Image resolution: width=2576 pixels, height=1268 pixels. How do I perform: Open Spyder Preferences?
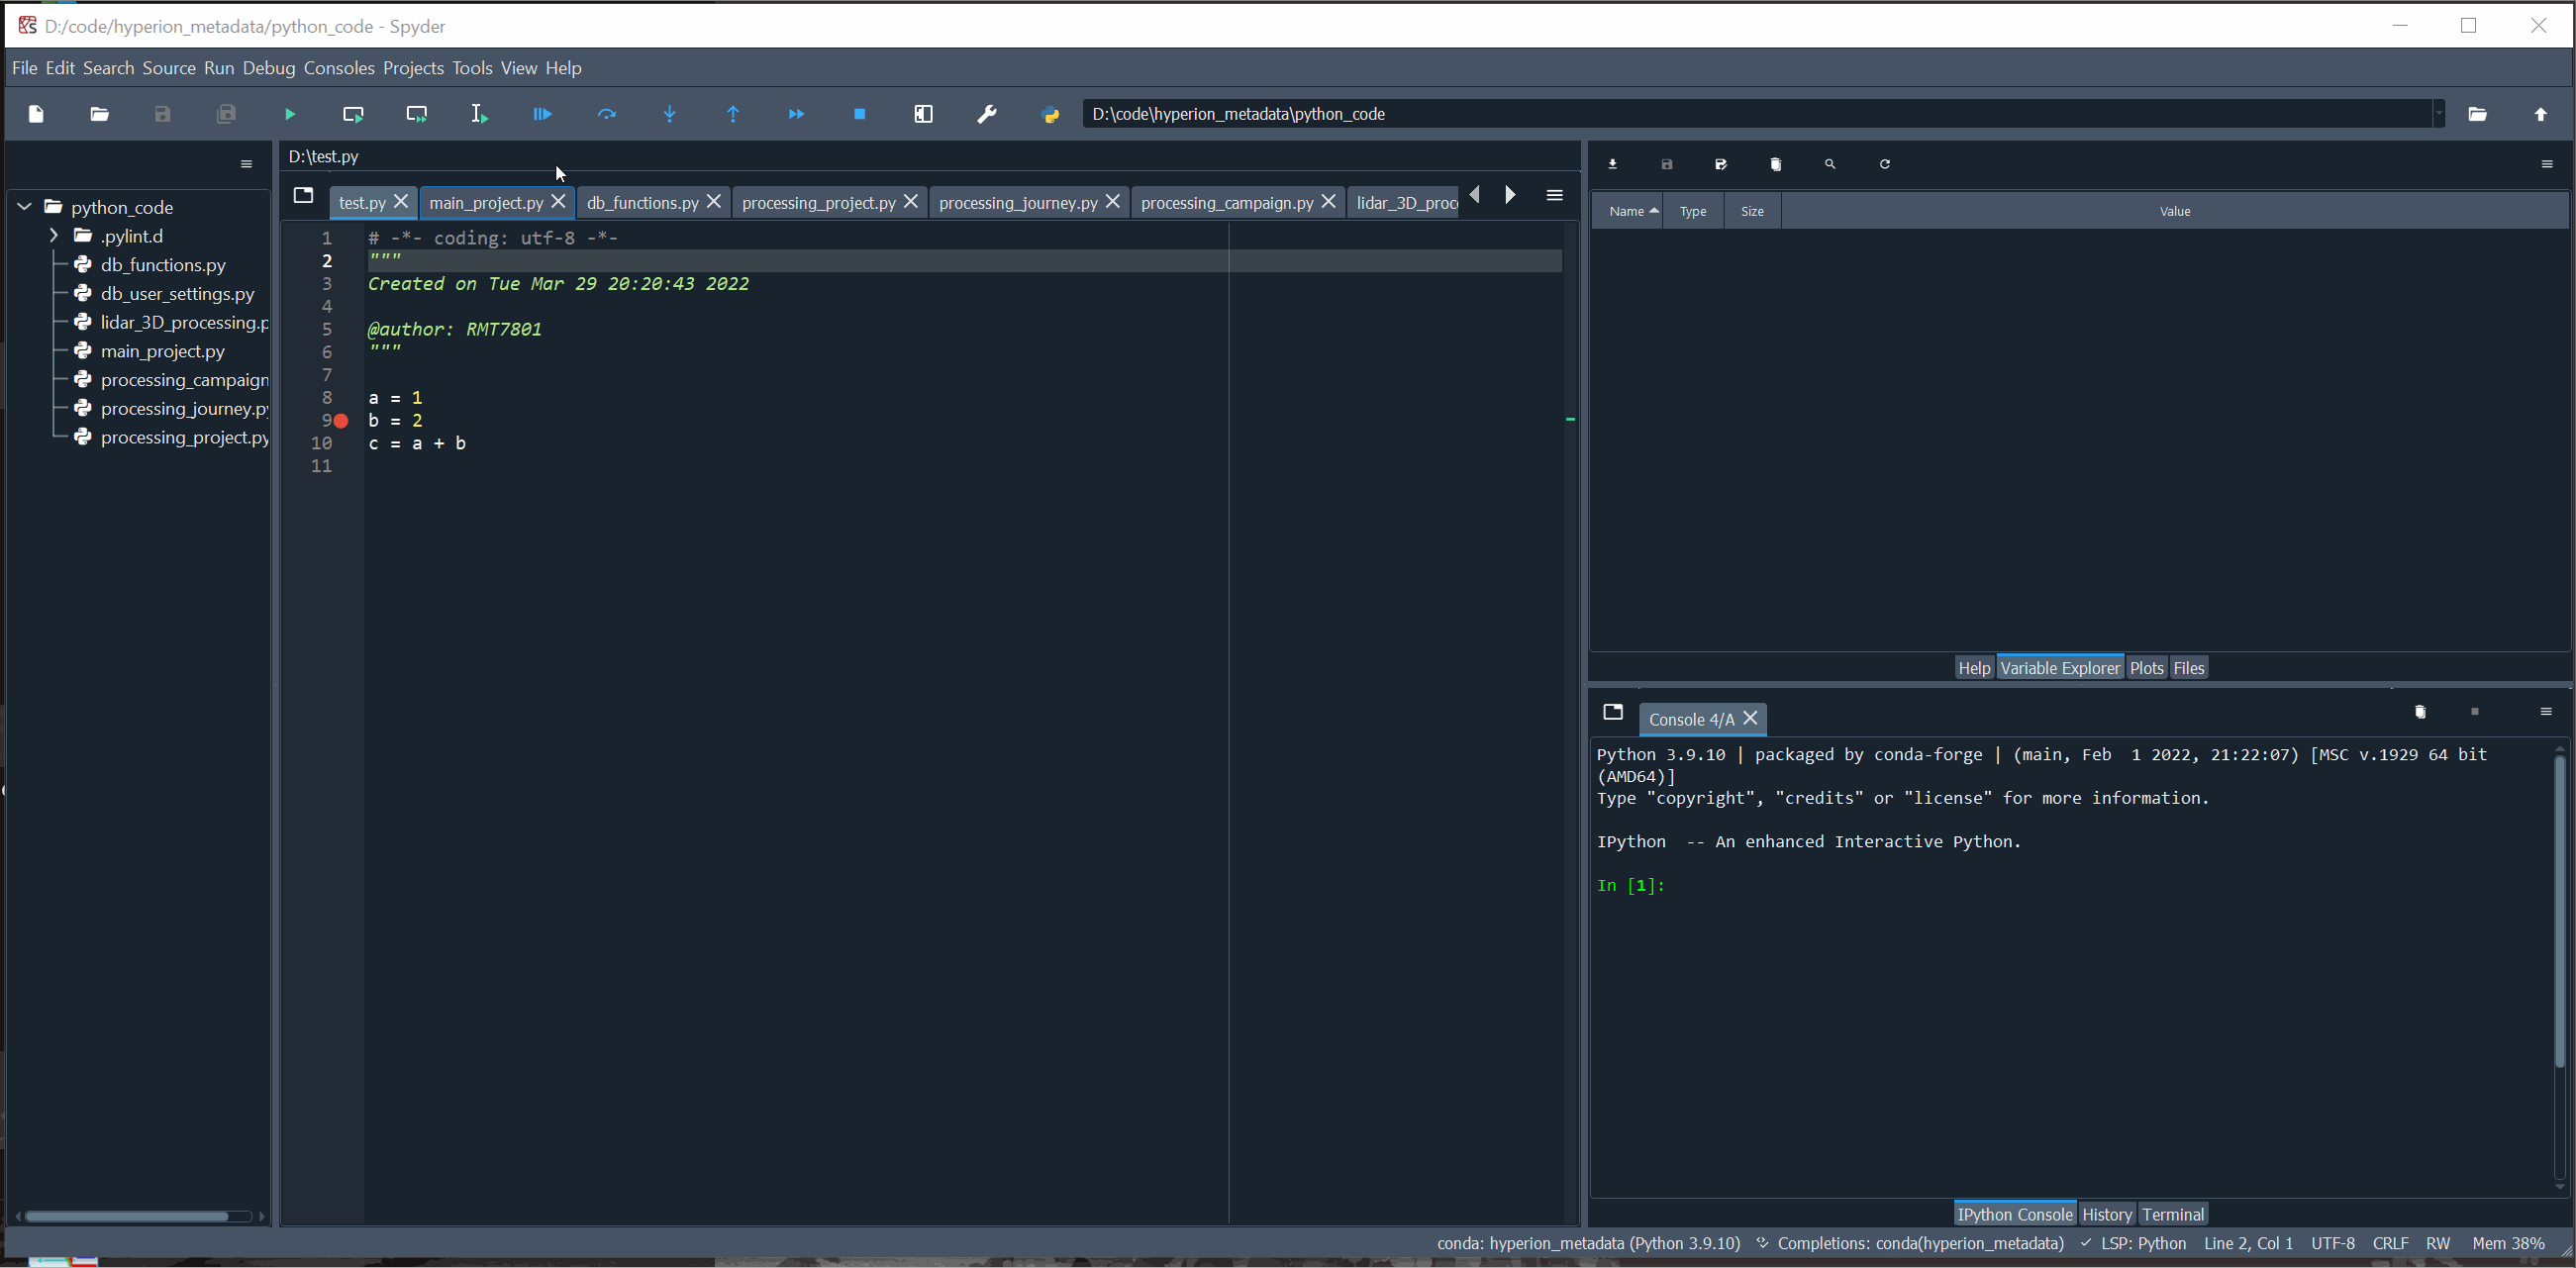click(x=987, y=114)
